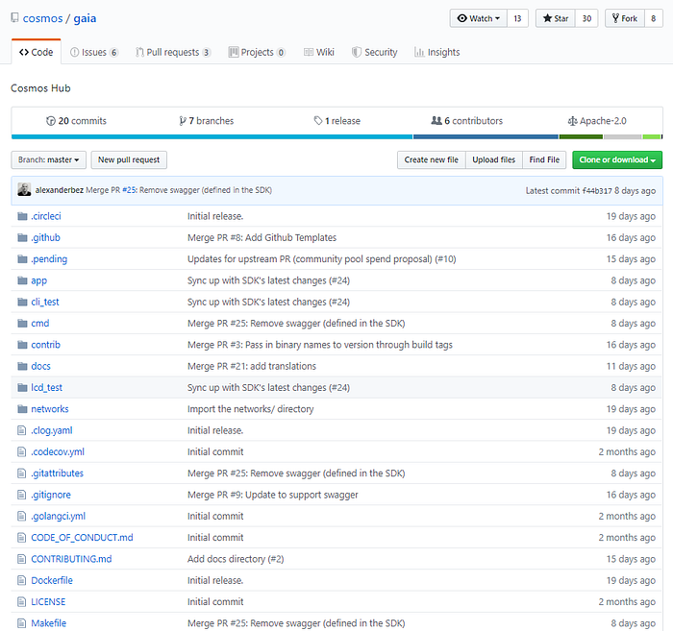The width and height of the screenshot is (673, 631).
Task: Click the .gitignore file icon
Action: pyautogui.click(x=21, y=495)
